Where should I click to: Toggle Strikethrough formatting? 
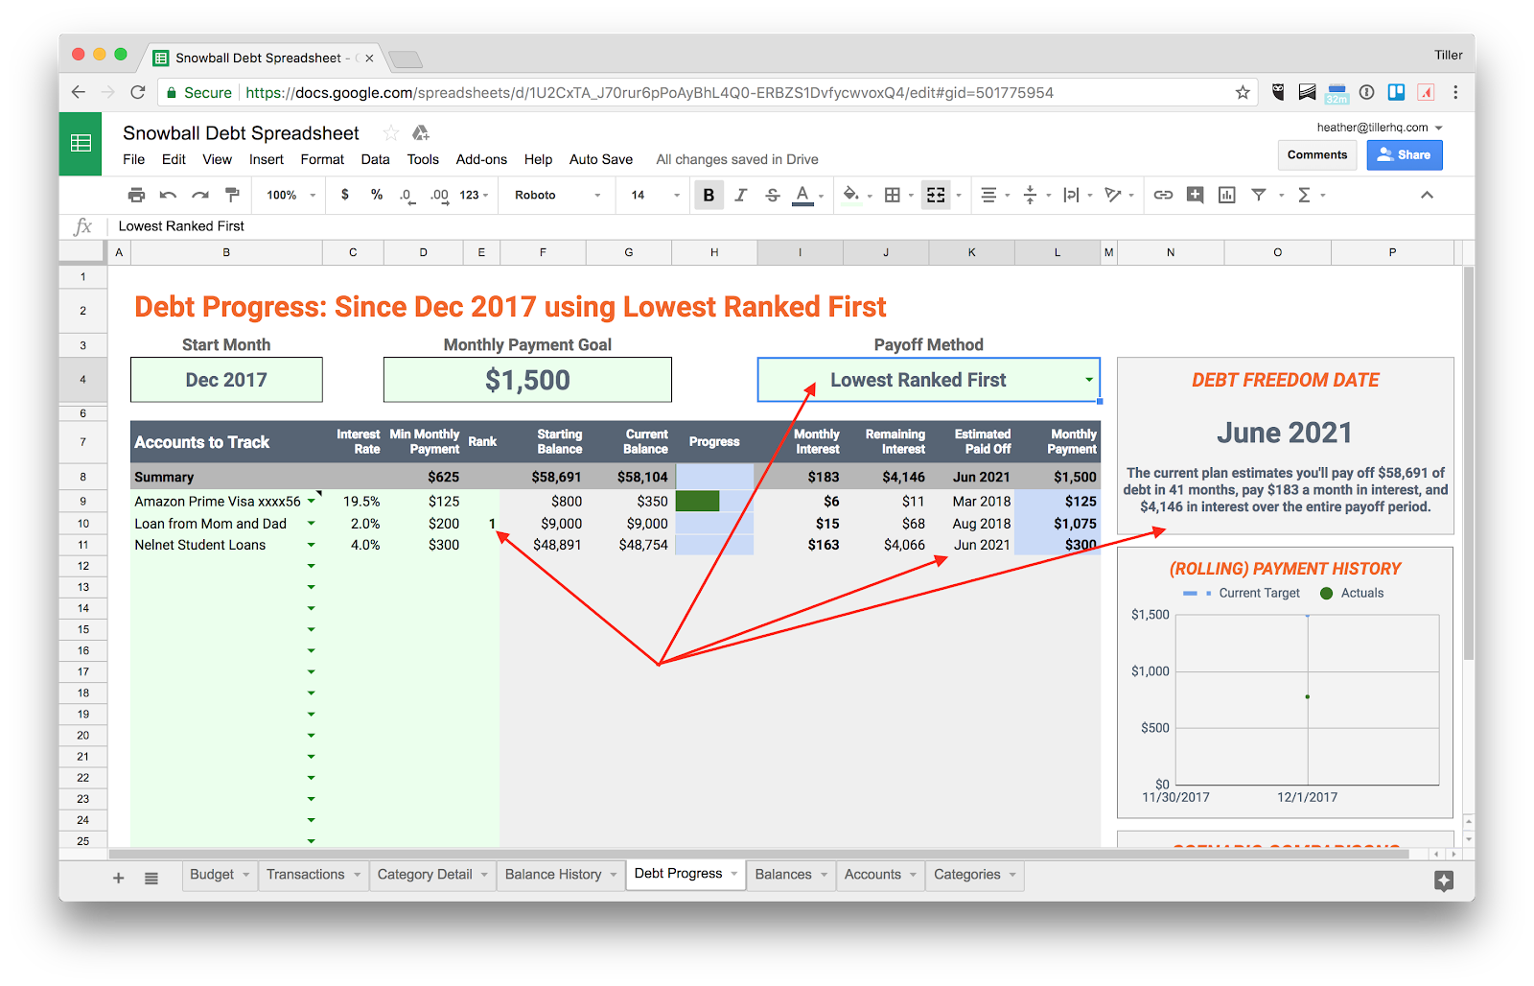coord(773,195)
